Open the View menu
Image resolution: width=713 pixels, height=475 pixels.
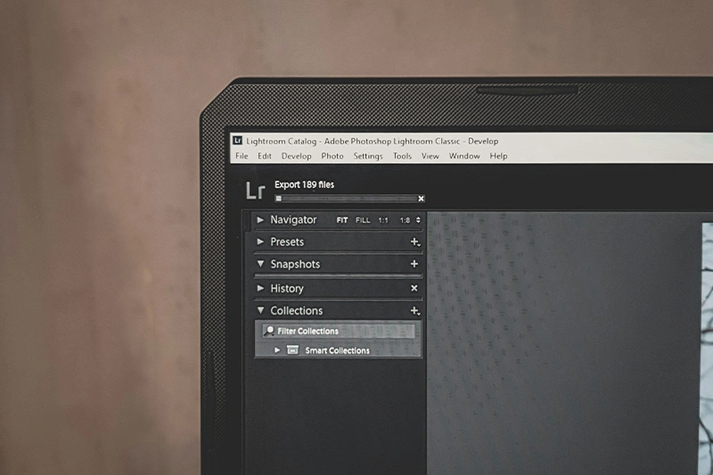430,156
